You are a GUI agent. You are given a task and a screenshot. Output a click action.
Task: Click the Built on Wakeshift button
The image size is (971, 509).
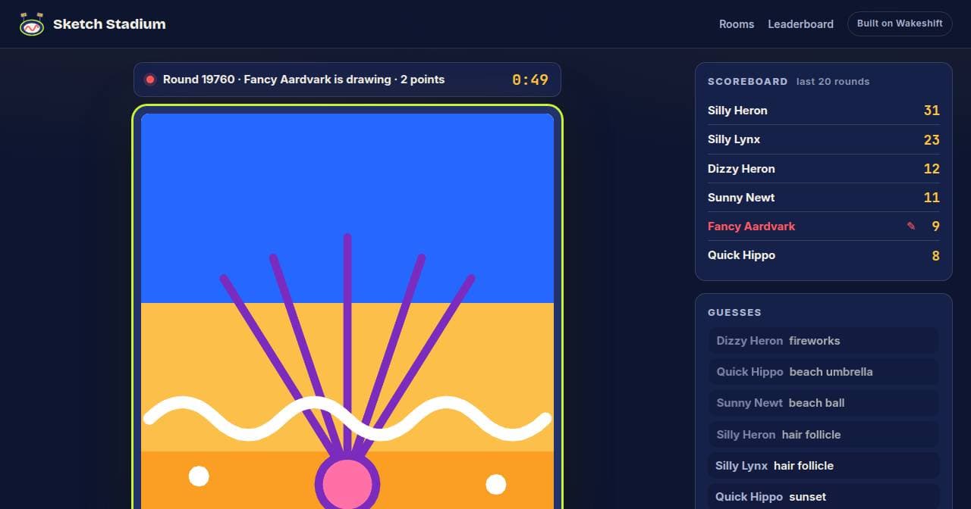pyautogui.click(x=900, y=23)
